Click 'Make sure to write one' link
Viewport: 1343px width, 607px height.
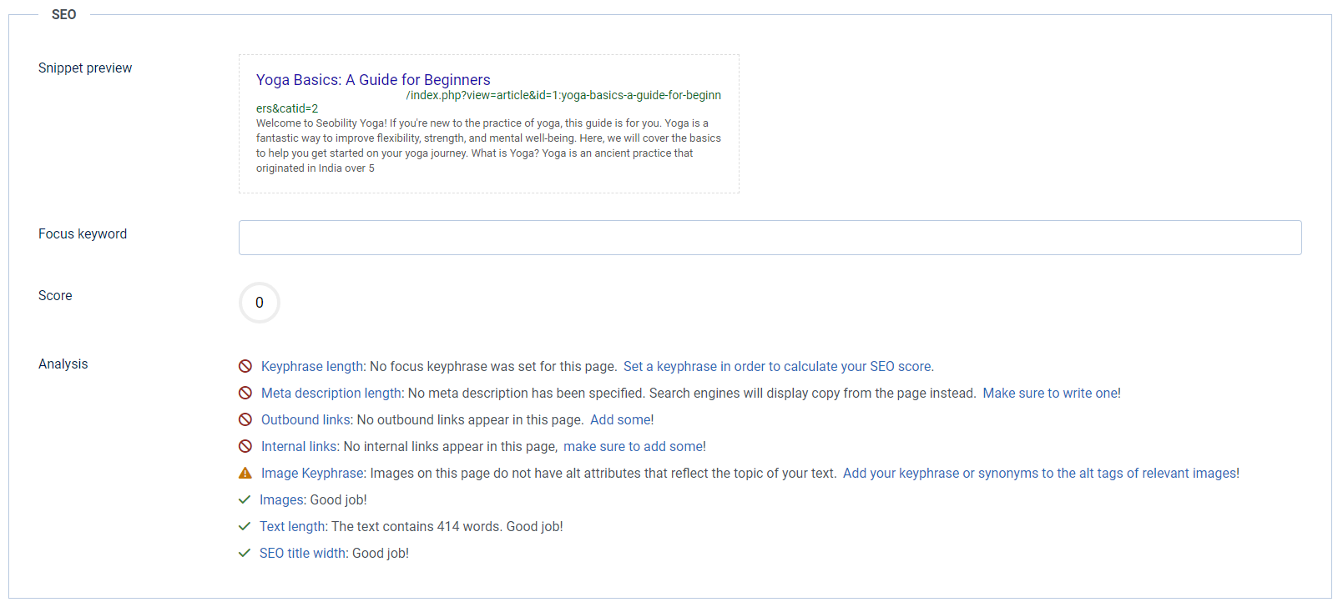coord(1051,393)
